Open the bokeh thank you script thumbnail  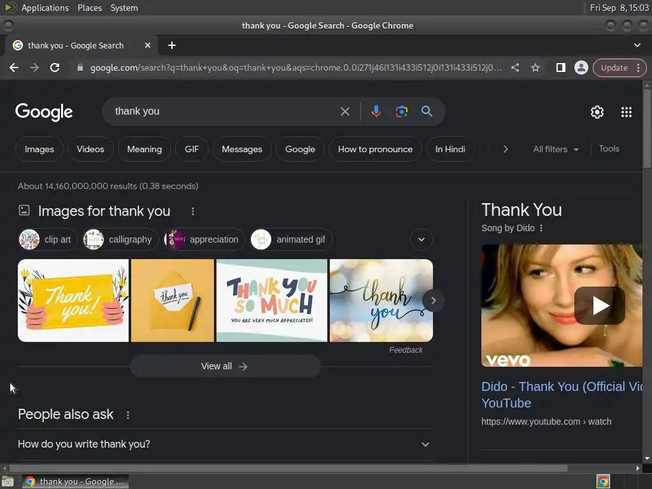pyautogui.click(x=381, y=301)
